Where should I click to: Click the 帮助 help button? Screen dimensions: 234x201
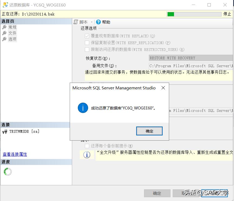[x=103, y=22]
